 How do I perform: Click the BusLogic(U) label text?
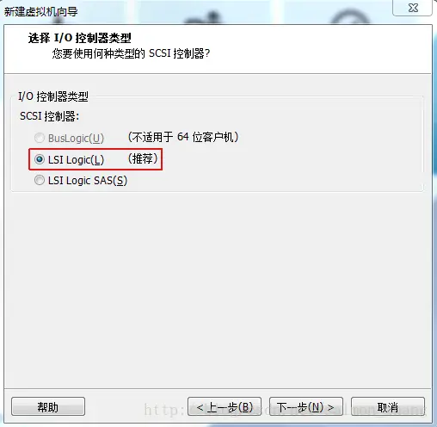[x=76, y=139]
